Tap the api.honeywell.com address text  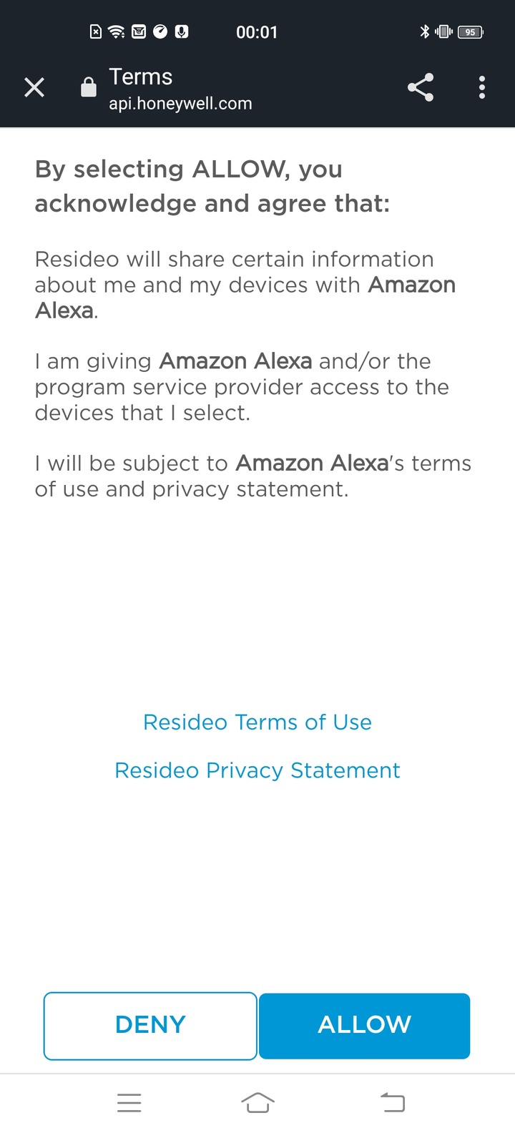tap(180, 104)
